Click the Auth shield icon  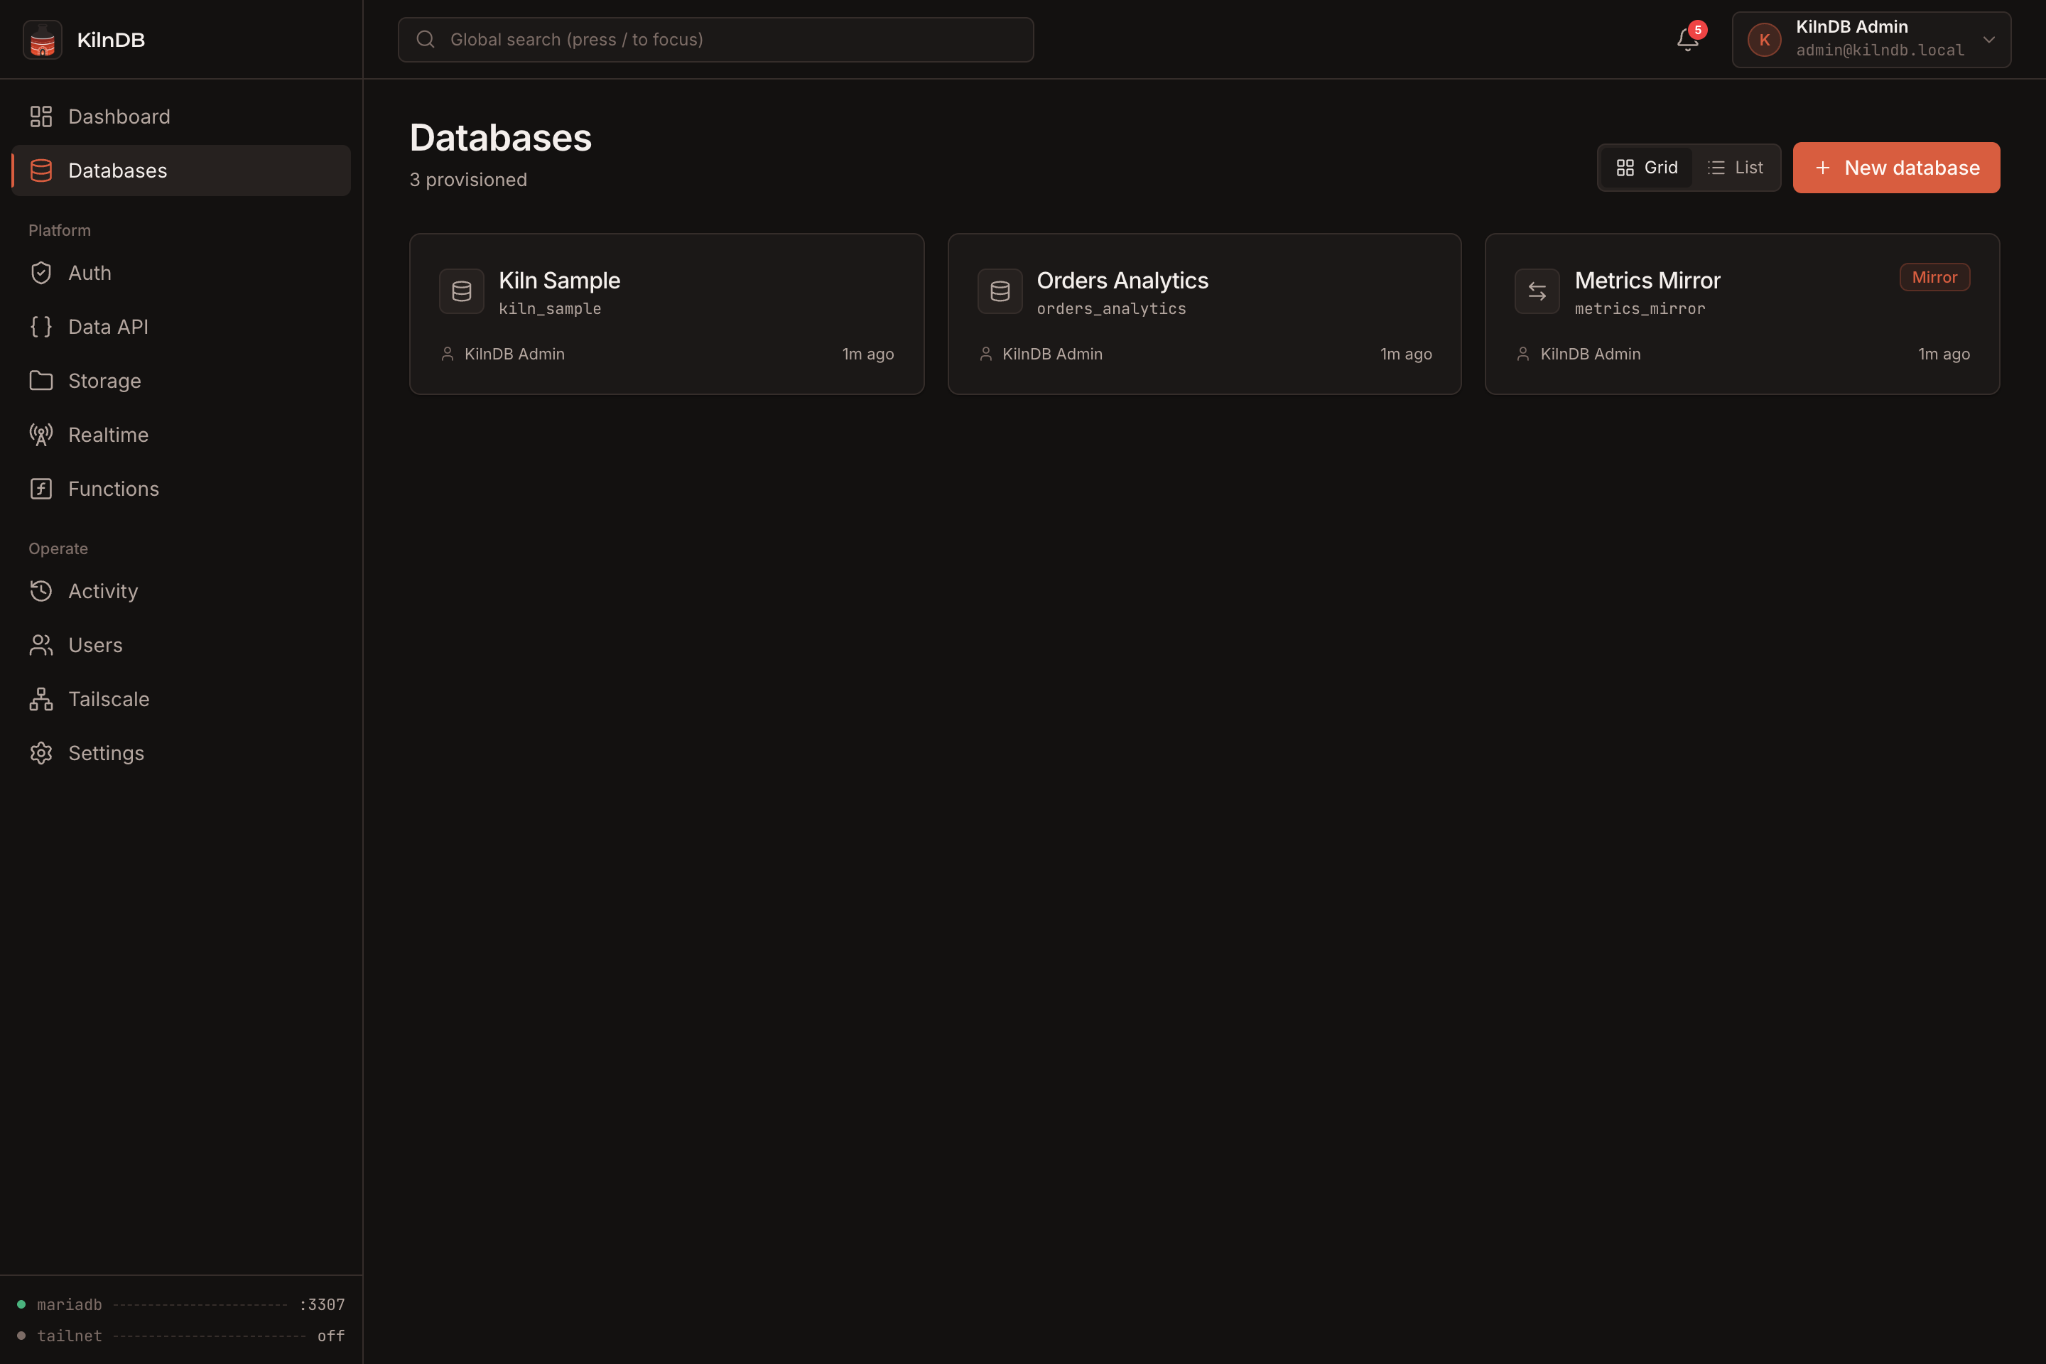[41, 273]
